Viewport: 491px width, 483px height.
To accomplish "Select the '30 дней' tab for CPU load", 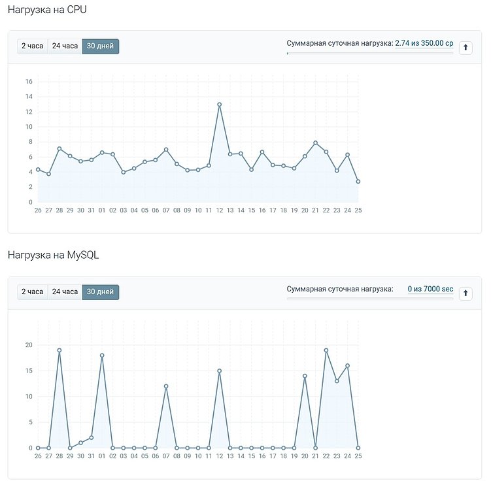I will point(100,46).
